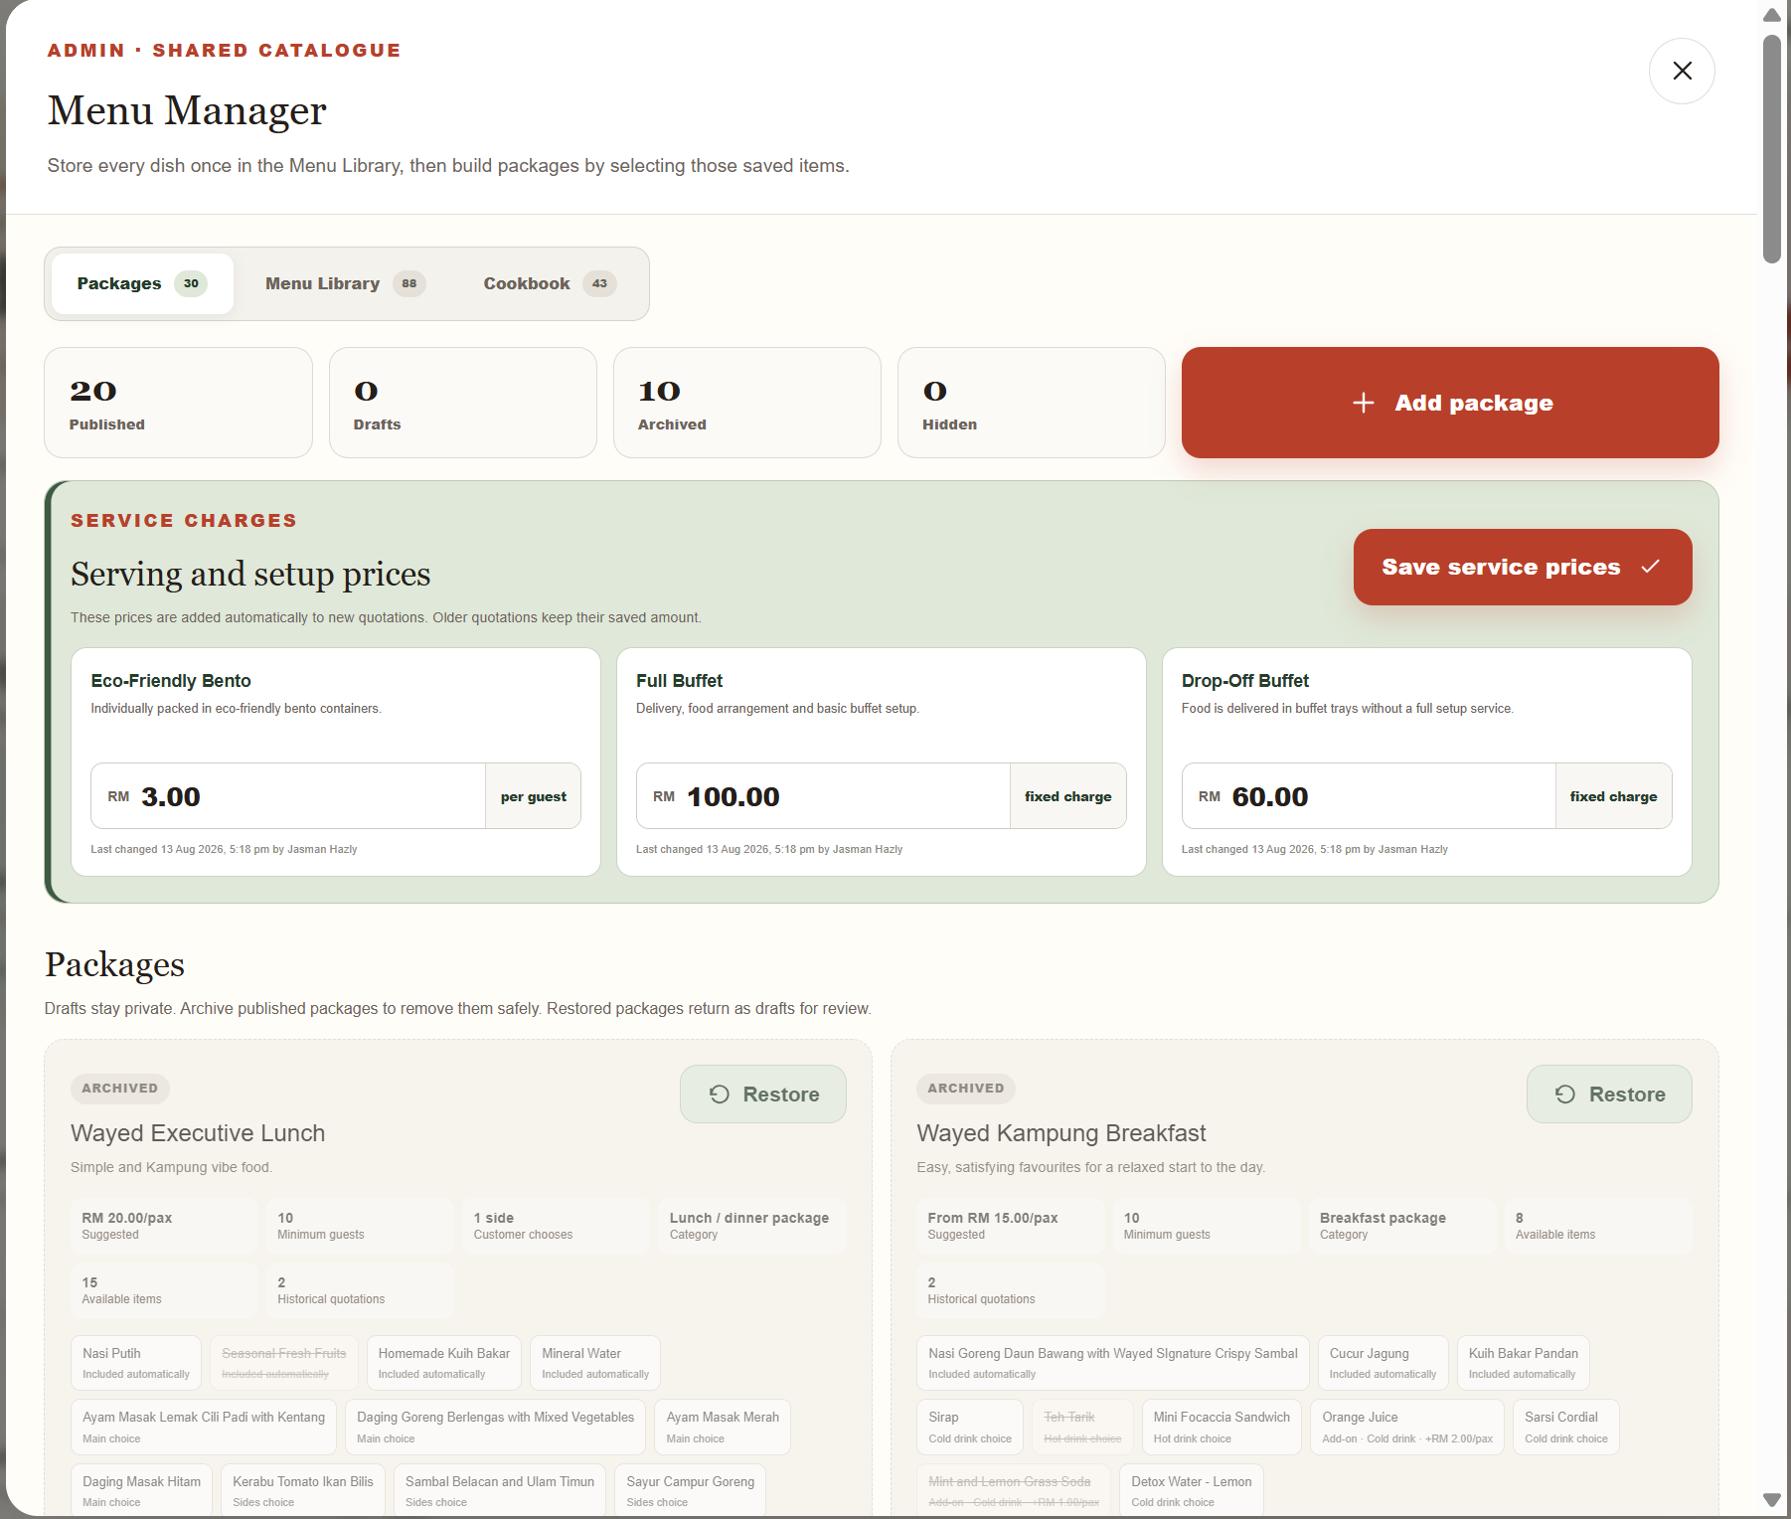Select the 0 Drafts stat card

coord(463,403)
